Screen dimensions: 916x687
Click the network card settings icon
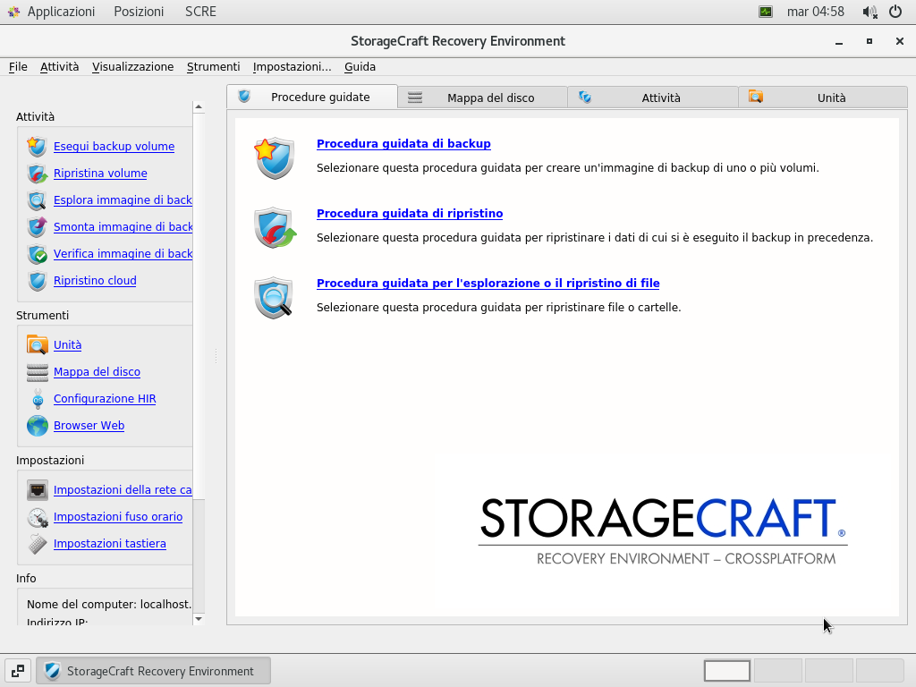point(37,489)
